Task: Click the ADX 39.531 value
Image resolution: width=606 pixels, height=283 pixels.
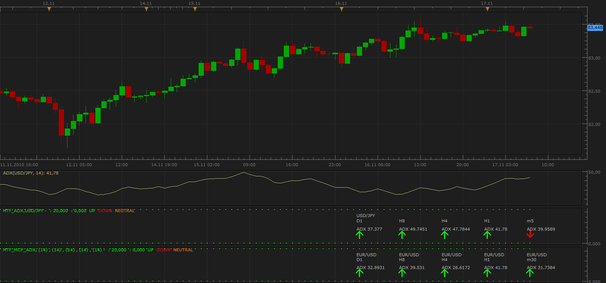Action: (412, 268)
